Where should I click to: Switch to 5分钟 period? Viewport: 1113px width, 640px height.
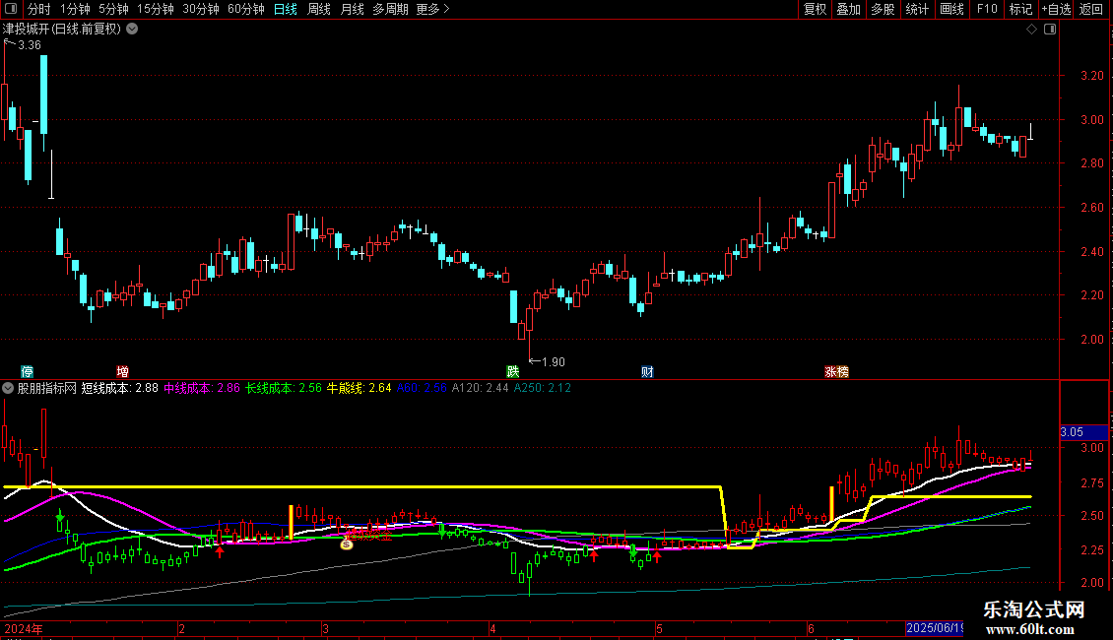point(113,9)
